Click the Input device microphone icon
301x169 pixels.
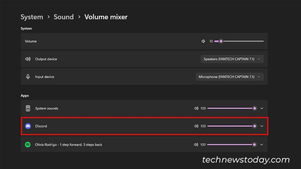[x=28, y=77]
